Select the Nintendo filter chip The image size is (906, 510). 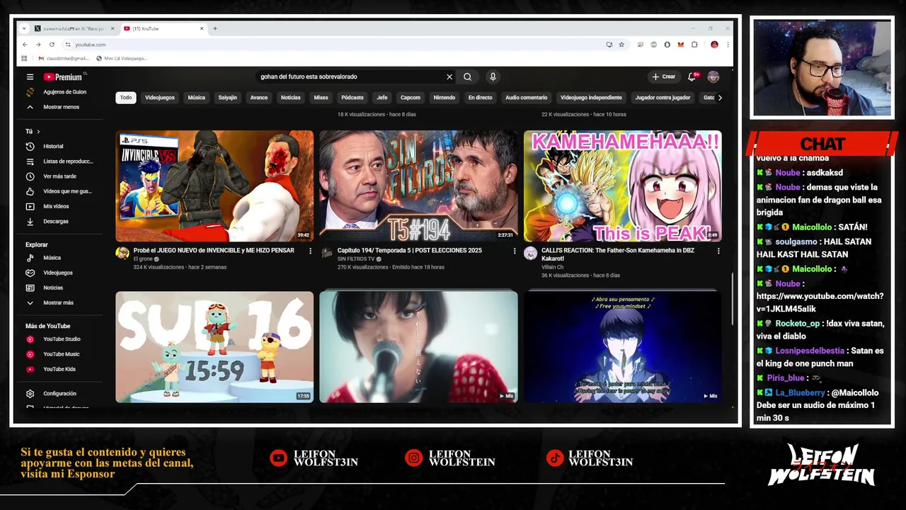(x=445, y=98)
